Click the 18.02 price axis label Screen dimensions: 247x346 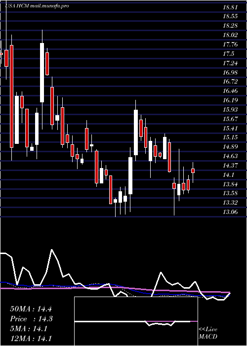[230, 35]
